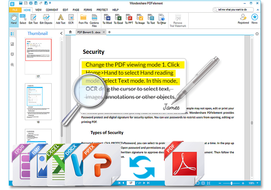Switch to the EDIT tab
The height and width of the screenshot is (190, 271).
(x=65, y=10)
